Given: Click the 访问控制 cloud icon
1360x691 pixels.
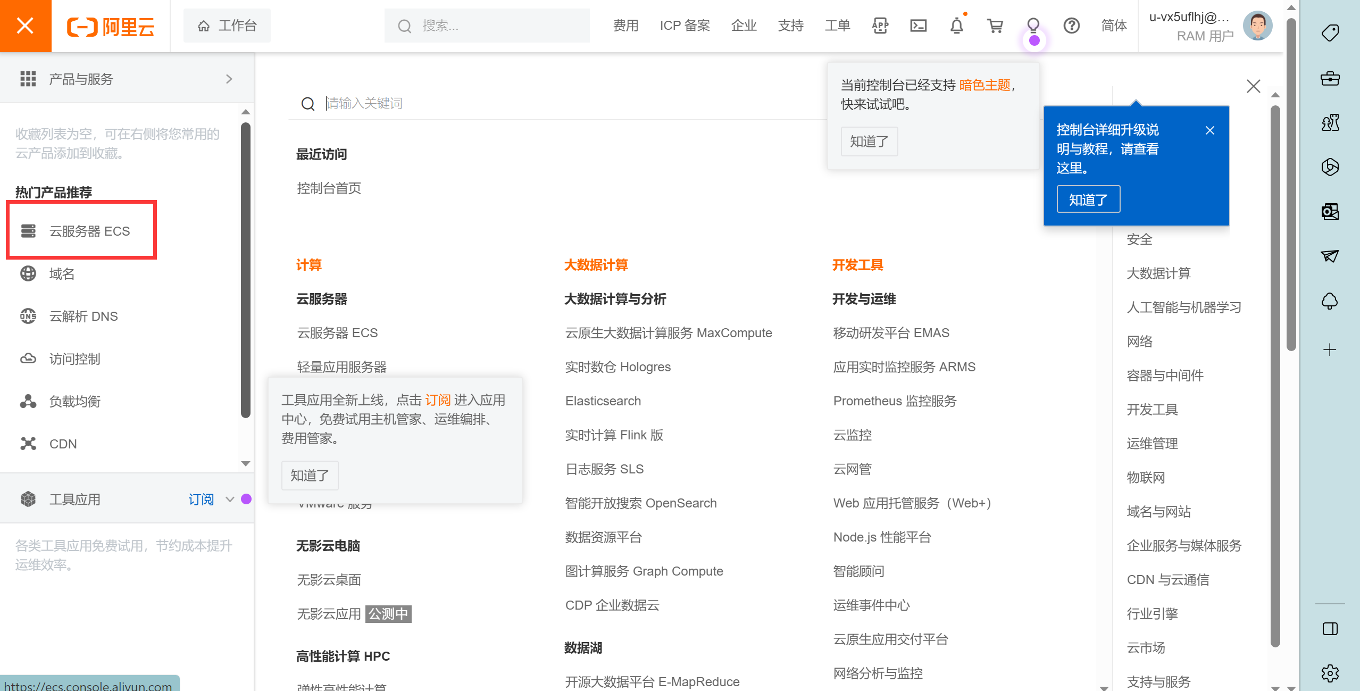Looking at the screenshot, I should tap(28, 359).
